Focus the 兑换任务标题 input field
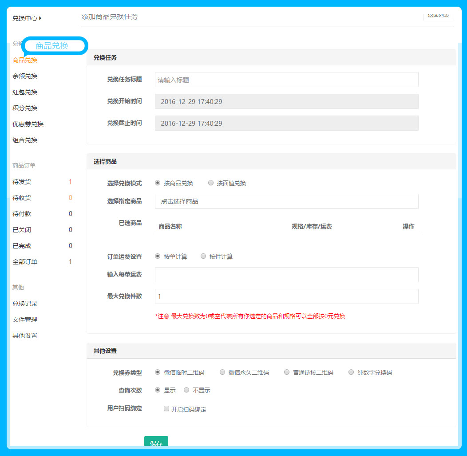The image size is (467, 456). [286, 80]
